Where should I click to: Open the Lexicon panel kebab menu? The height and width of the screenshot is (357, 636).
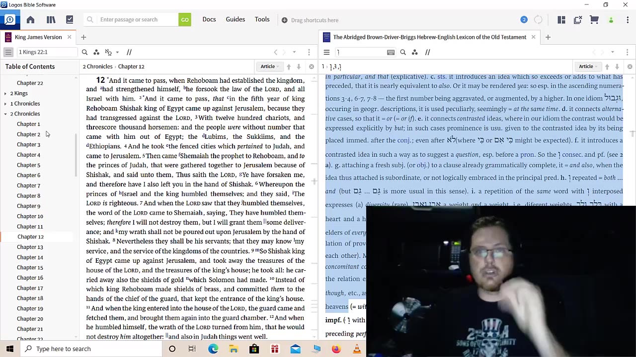coord(627,52)
